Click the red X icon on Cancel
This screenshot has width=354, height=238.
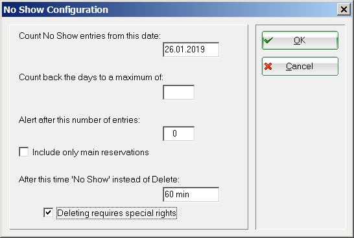(x=268, y=67)
